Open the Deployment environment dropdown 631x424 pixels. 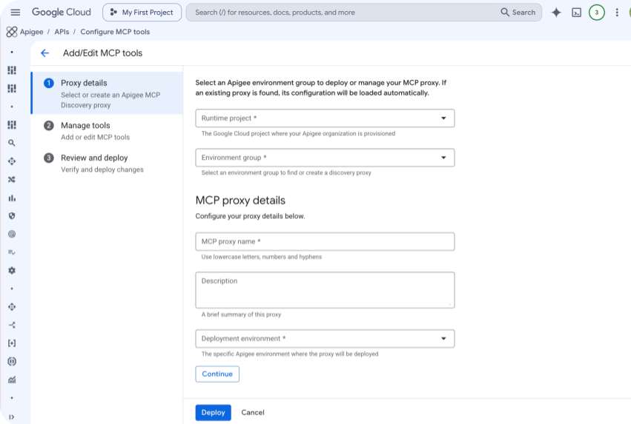325,338
